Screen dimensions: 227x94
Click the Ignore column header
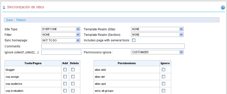(x=165, y=63)
